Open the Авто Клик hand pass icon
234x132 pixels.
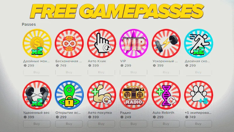click(101, 43)
